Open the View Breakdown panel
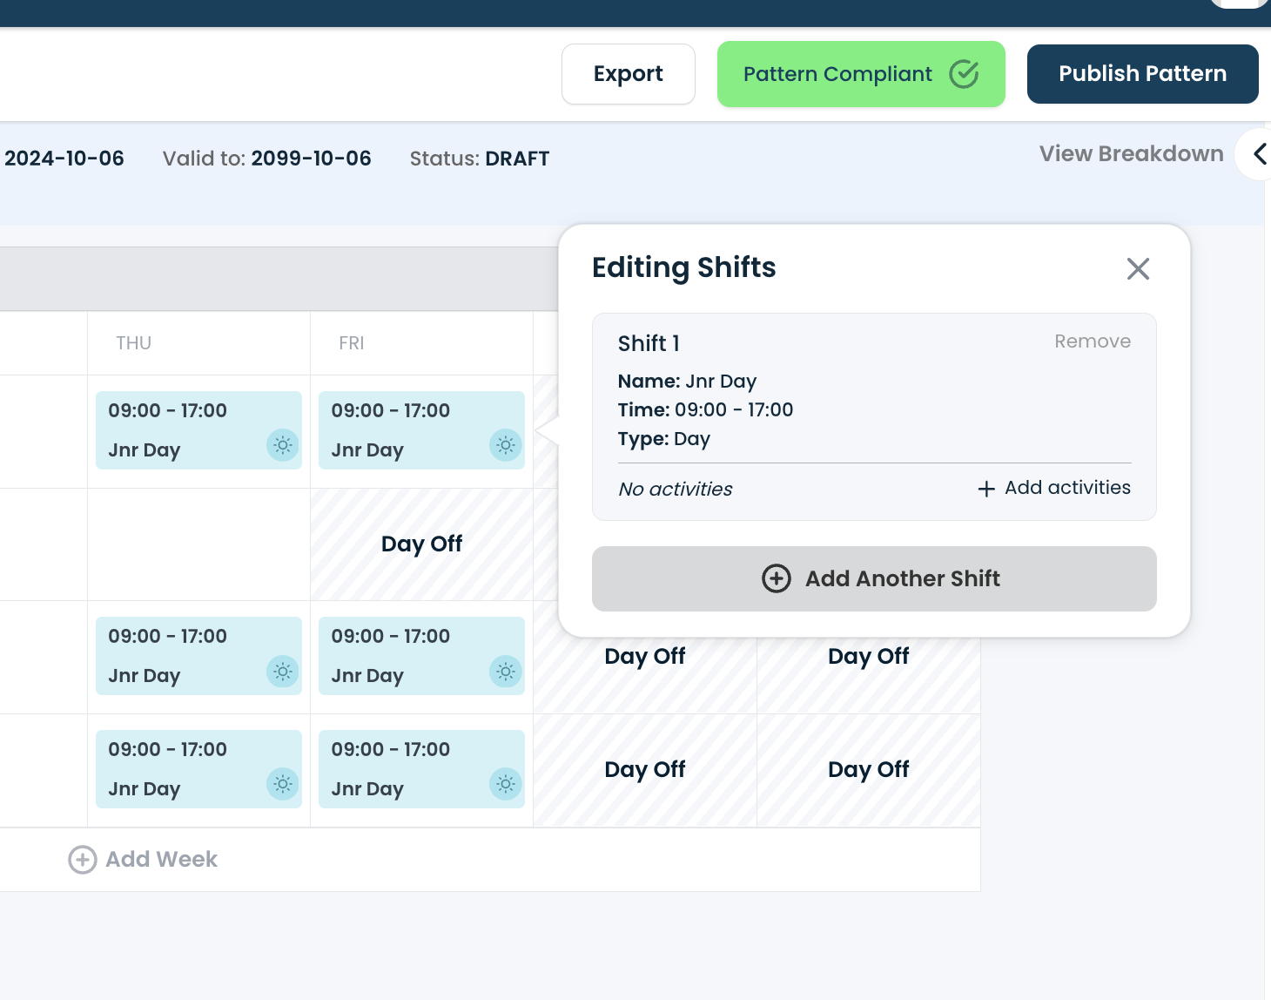 pyautogui.click(x=1131, y=154)
